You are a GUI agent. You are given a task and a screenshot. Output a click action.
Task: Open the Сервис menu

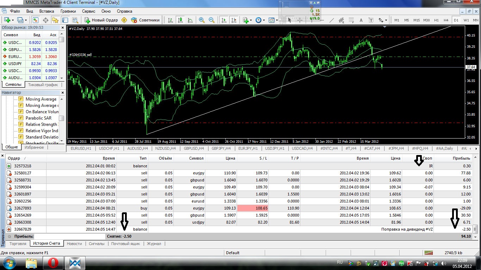pos(88,11)
